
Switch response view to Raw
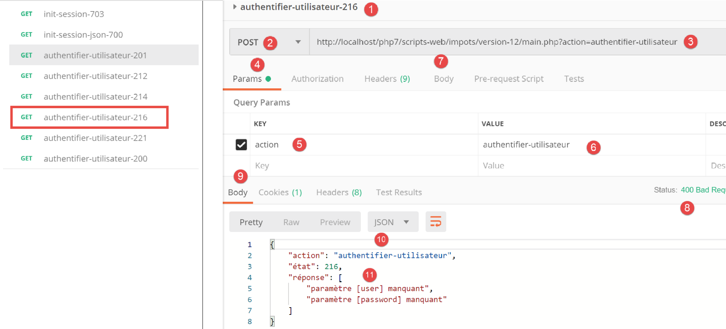click(291, 222)
